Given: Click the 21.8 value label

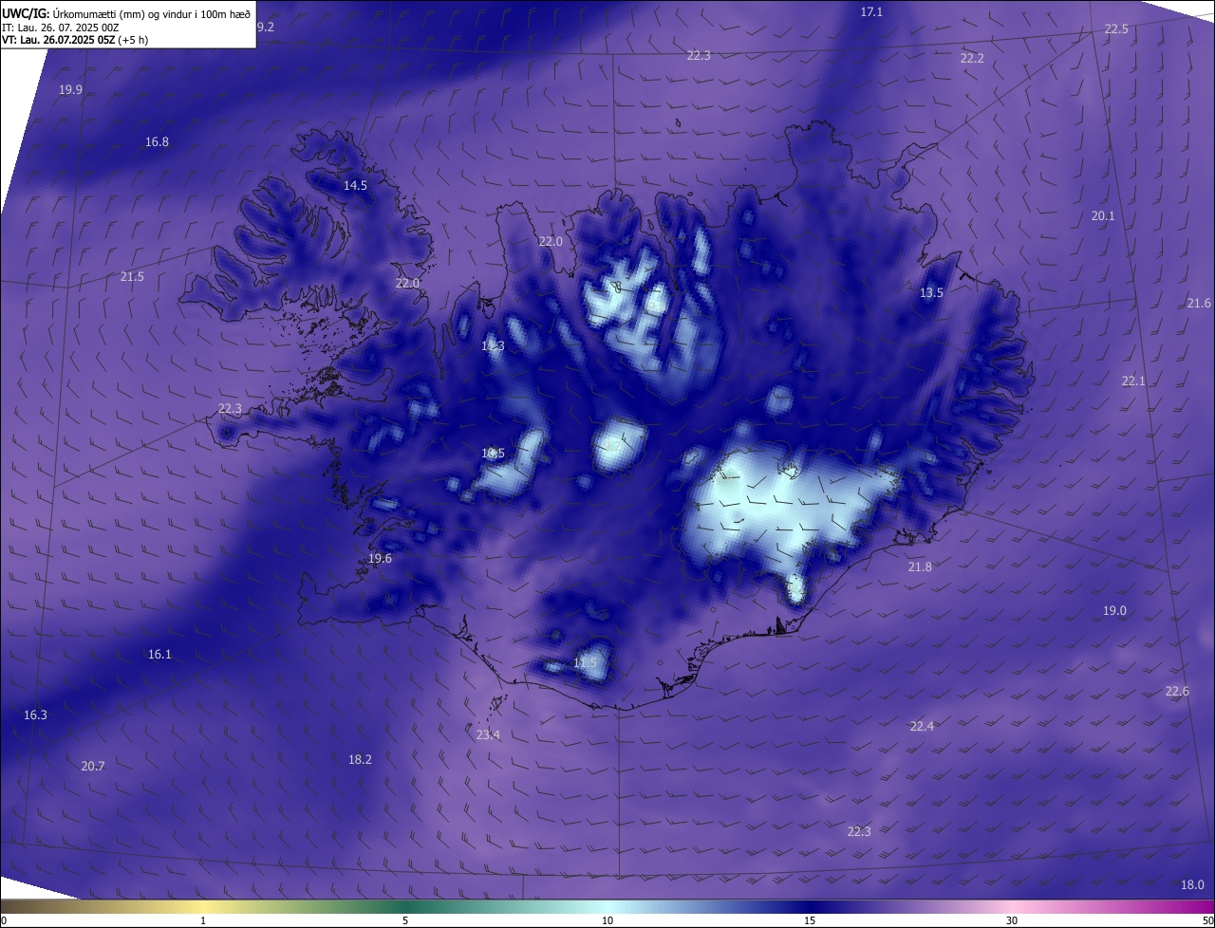Looking at the screenshot, I should (x=920, y=567).
